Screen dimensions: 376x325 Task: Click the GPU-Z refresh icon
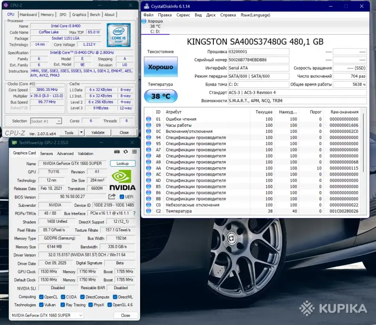pyautogui.click(x=125, y=152)
